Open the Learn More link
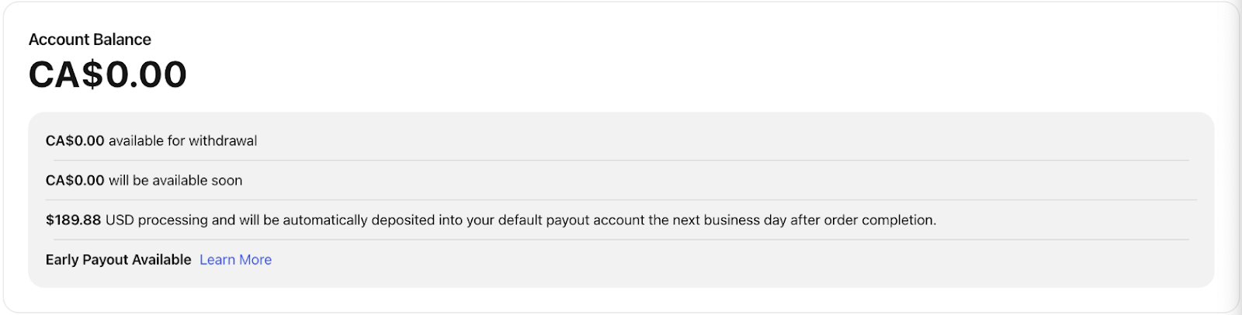1242x315 pixels. coord(235,260)
